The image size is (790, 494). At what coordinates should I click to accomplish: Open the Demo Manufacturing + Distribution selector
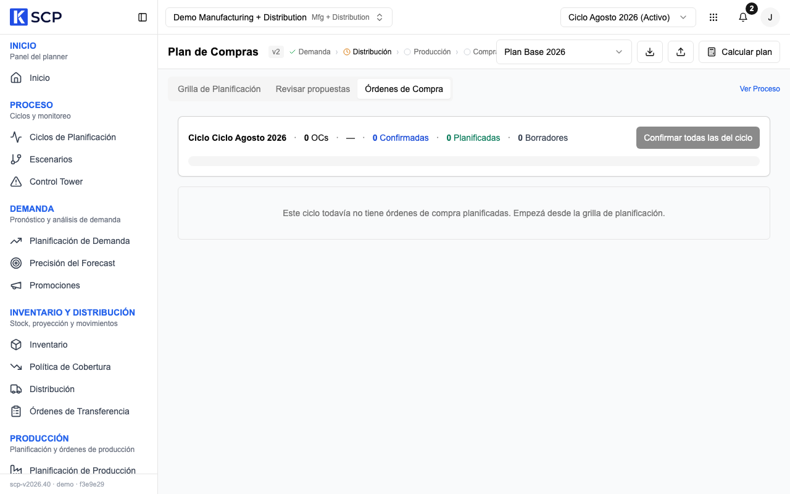279,17
